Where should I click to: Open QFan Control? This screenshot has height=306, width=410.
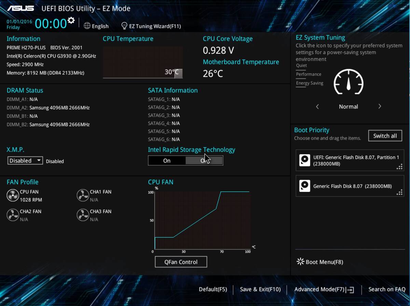coord(181,262)
